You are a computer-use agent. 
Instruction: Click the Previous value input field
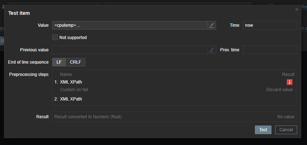click(130, 50)
